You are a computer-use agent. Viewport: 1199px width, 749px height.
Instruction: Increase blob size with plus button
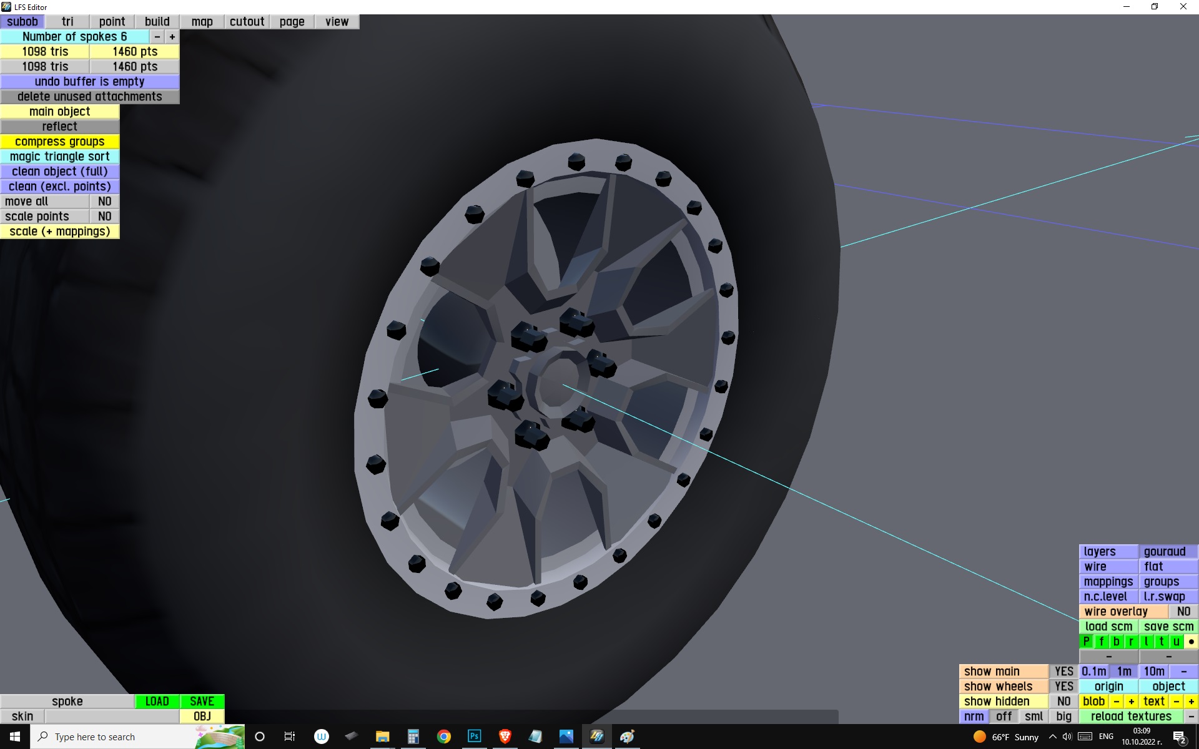(1131, 702)
